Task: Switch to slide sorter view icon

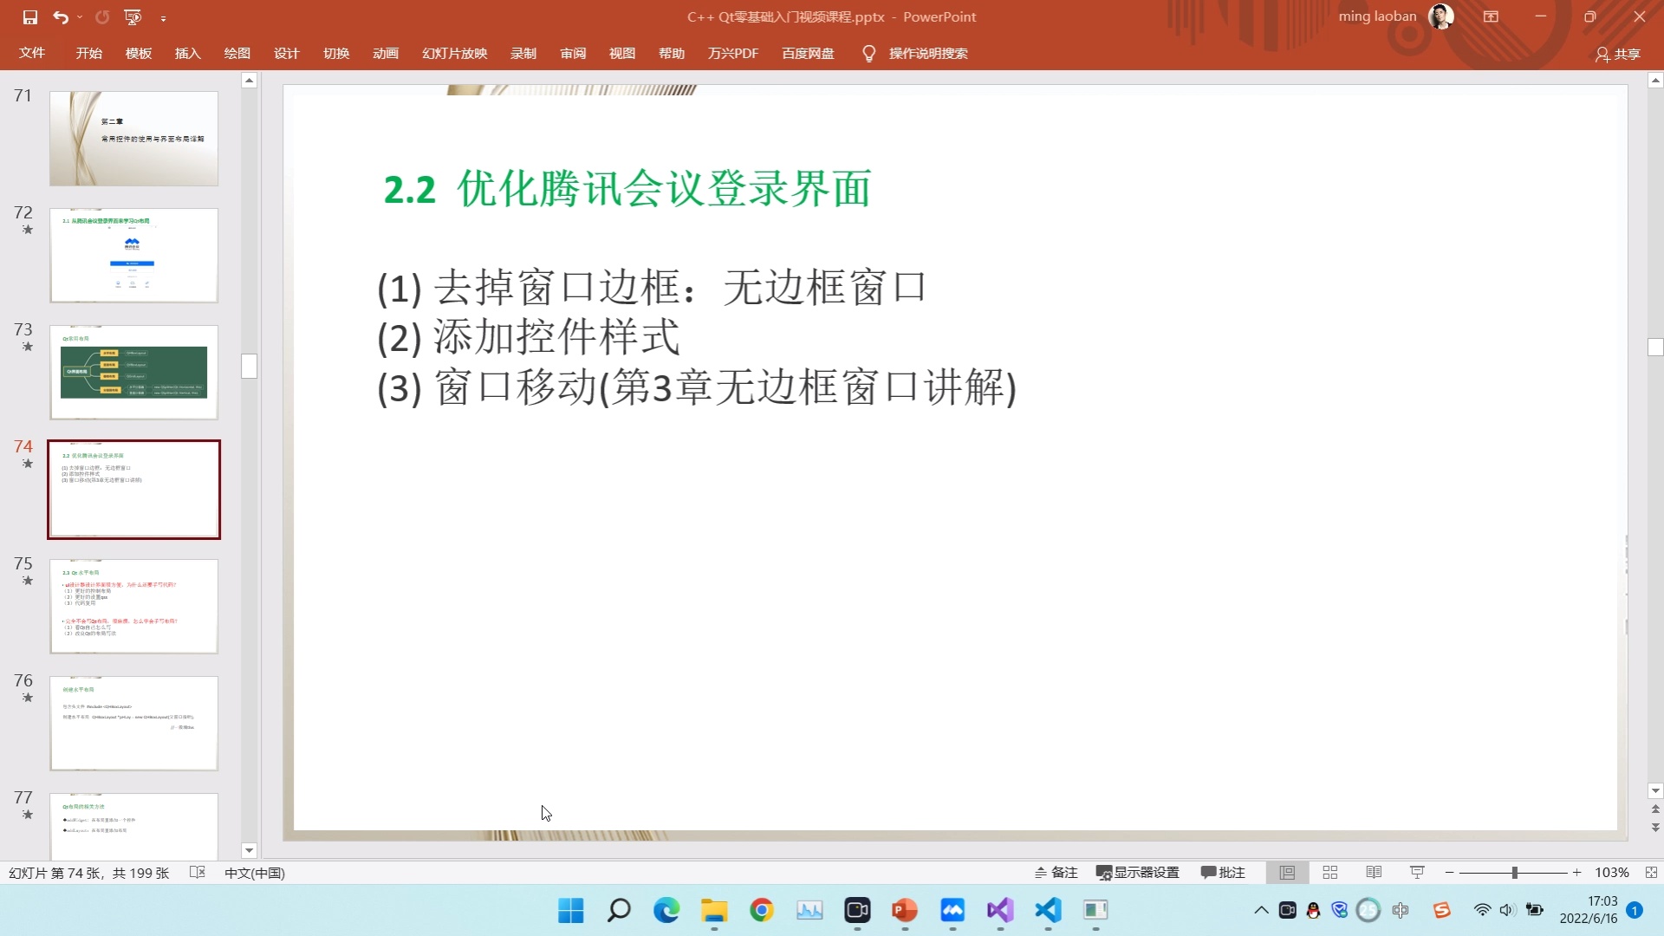Action: (1330, 873)
